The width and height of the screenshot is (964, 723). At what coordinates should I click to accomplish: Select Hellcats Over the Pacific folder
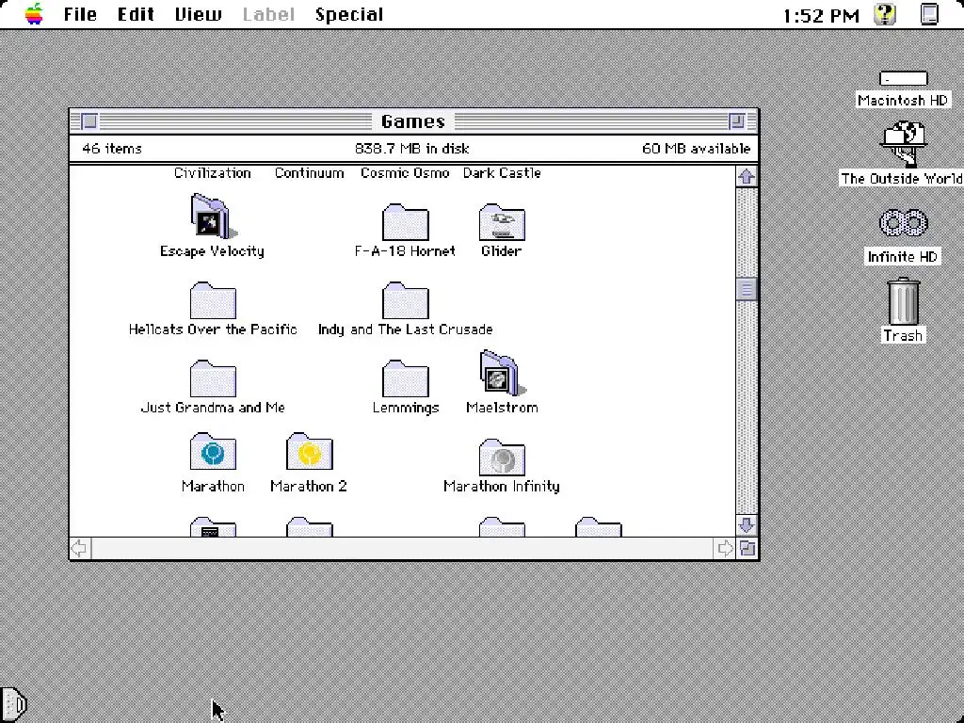click(213, 300)
